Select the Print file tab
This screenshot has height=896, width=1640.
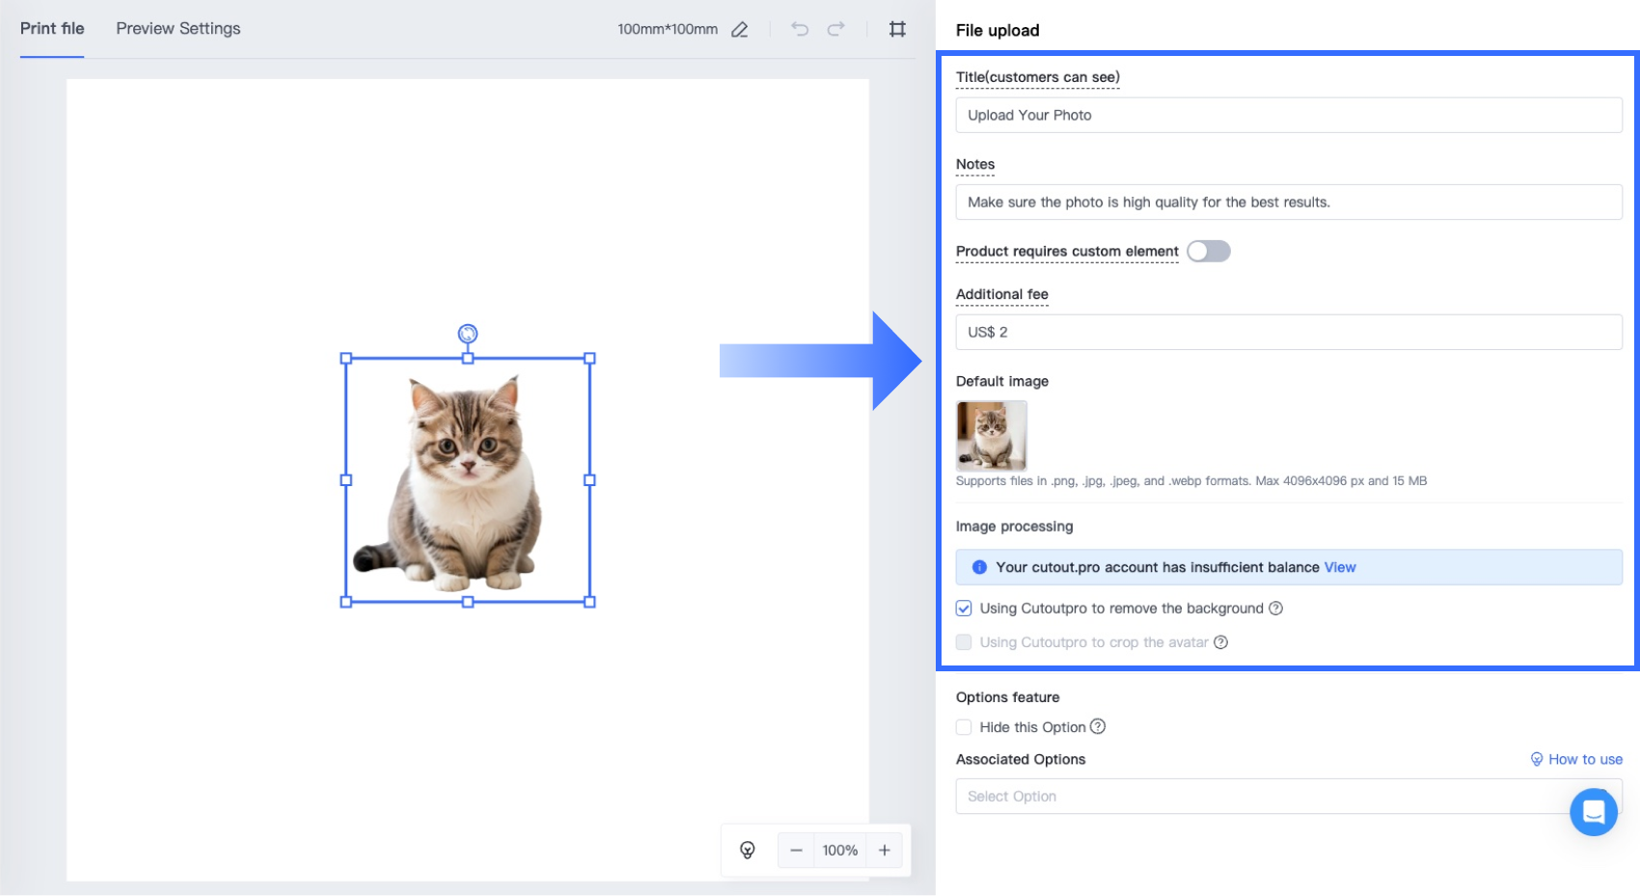click(x=52, y=29)
